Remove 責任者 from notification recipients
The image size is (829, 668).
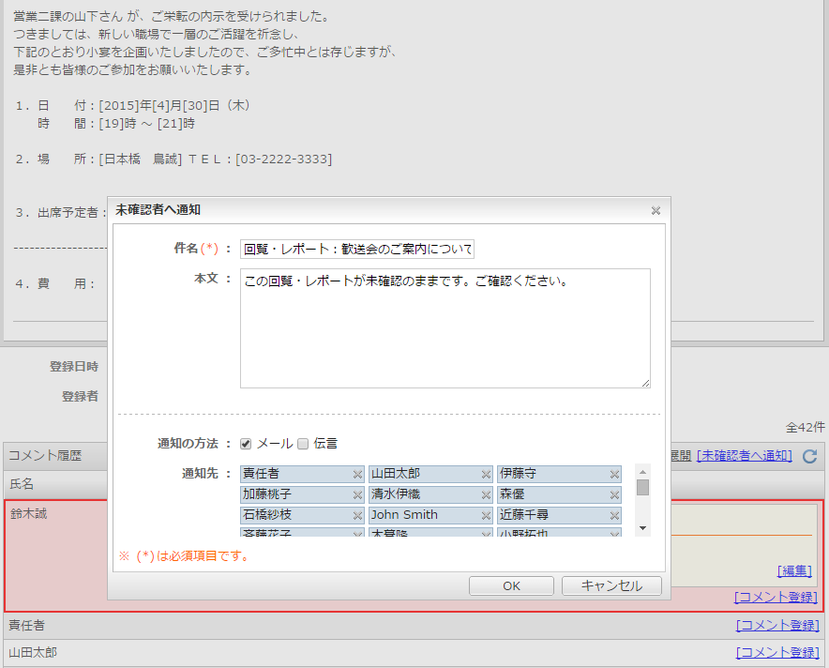click(x=357, y=475)
